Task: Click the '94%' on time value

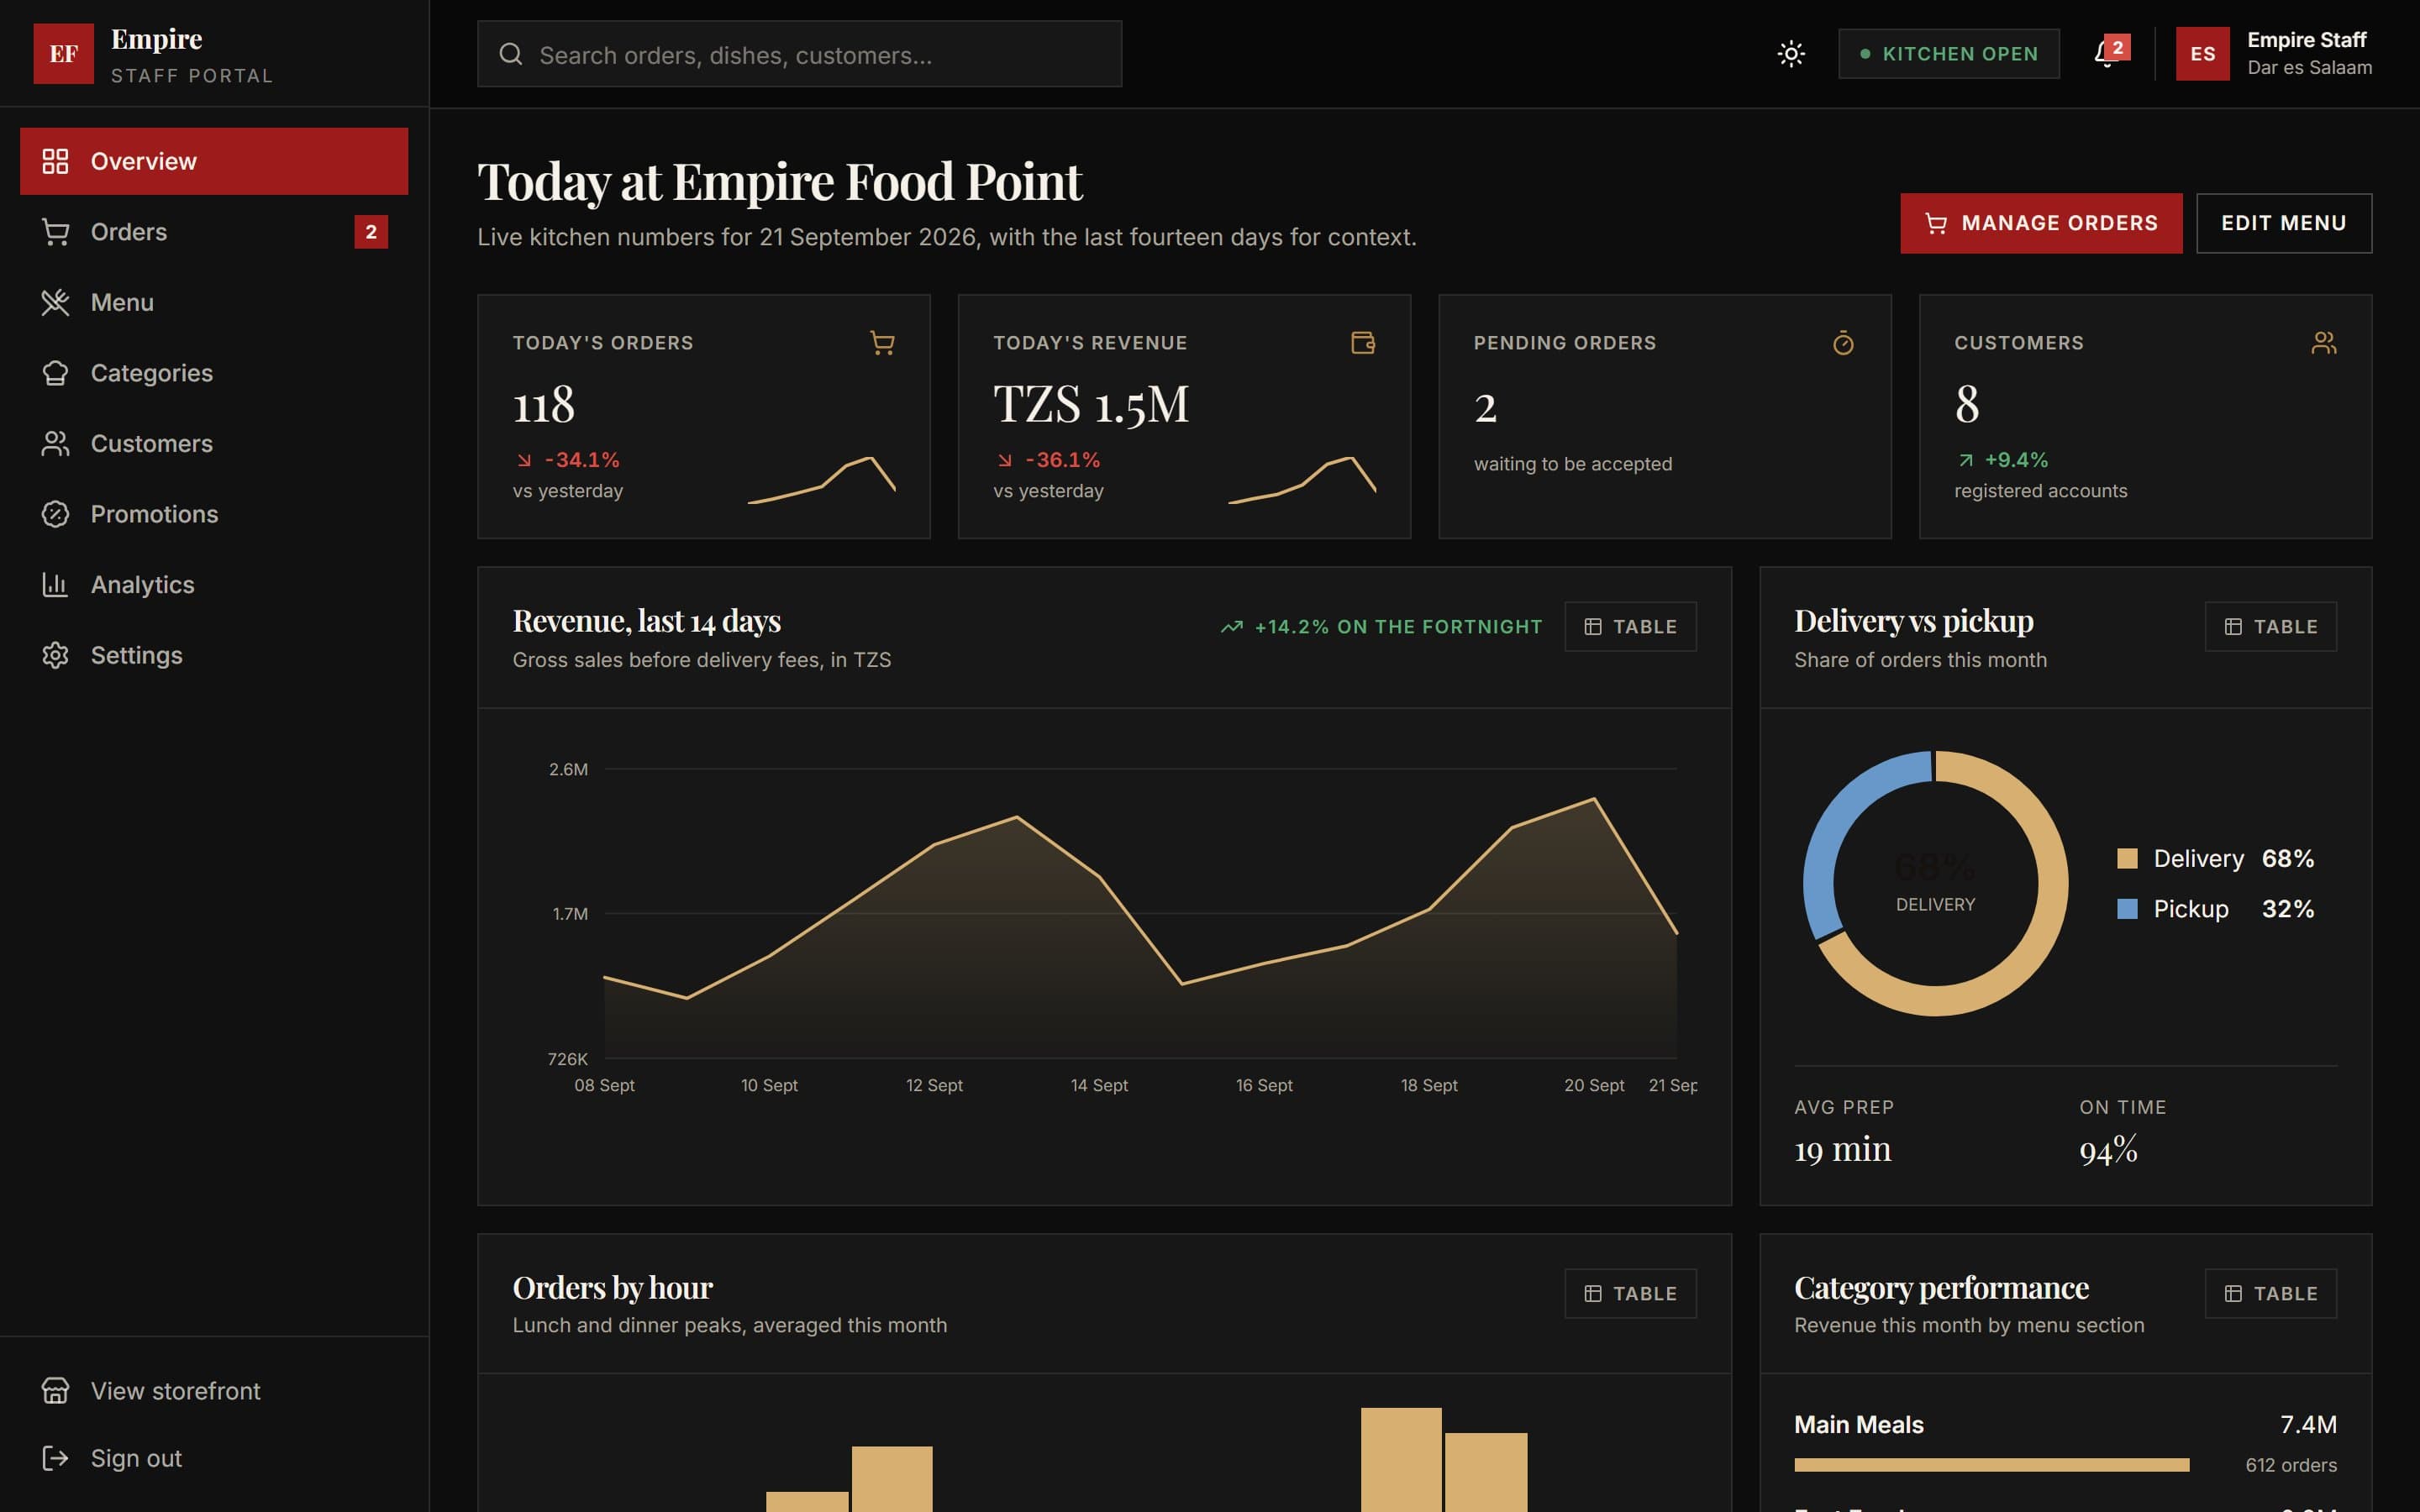Action: (2108, 1150)
